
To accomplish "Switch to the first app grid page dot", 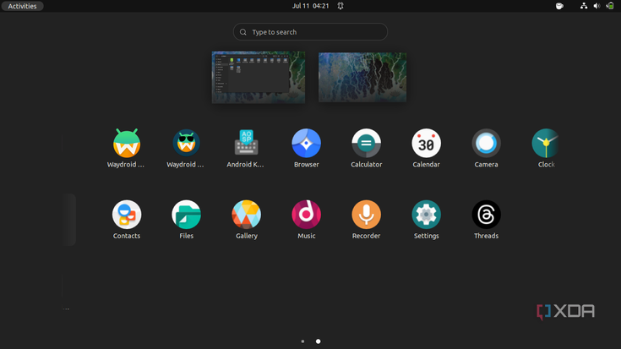I will [302, 341].
